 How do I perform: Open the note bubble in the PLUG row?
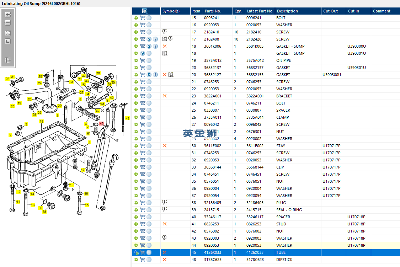point(165,203)
